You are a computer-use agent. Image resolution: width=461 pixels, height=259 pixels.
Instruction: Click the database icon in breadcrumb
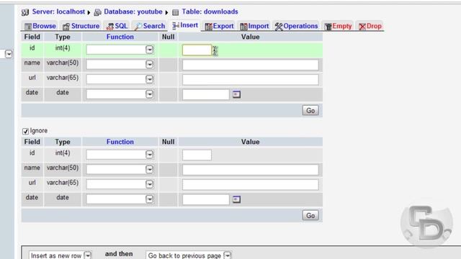point(98,12)
